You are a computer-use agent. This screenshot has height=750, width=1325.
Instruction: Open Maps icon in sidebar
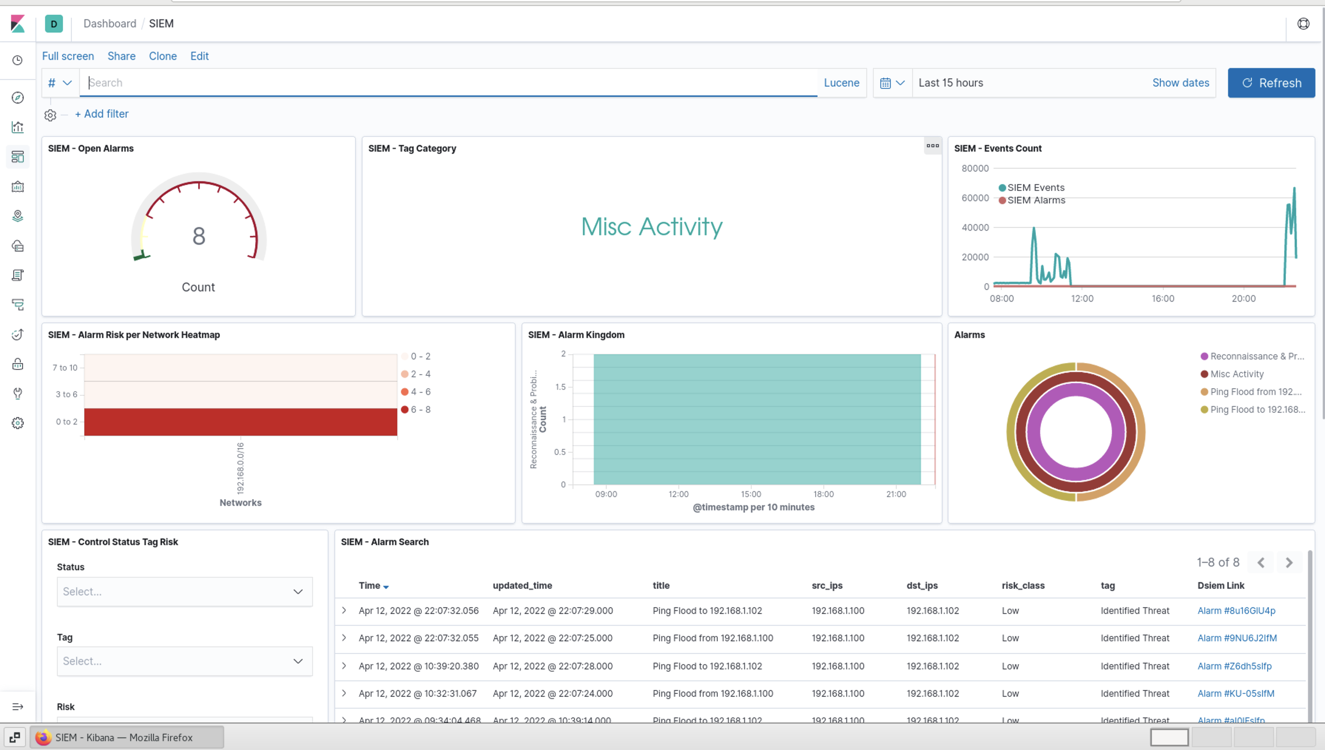[17, 216]
